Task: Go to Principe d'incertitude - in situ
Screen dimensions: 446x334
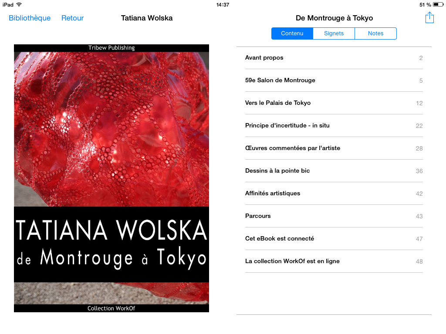Action: coord(334,126)
